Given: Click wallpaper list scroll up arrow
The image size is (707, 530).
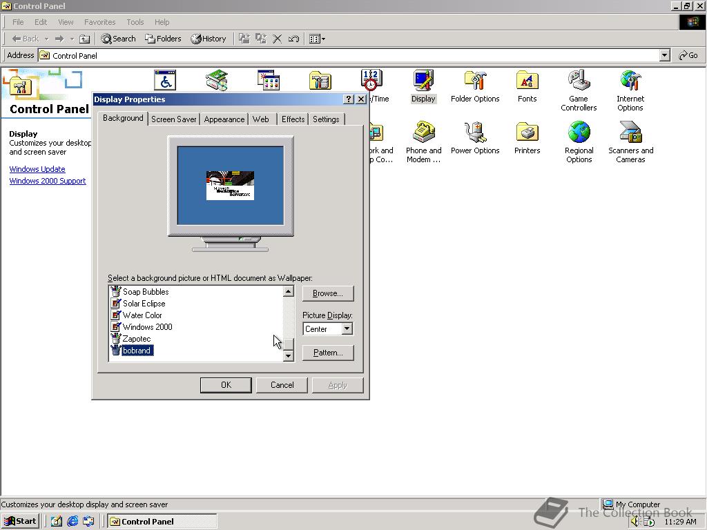Looking at the screenshot, I should point(289,292).
